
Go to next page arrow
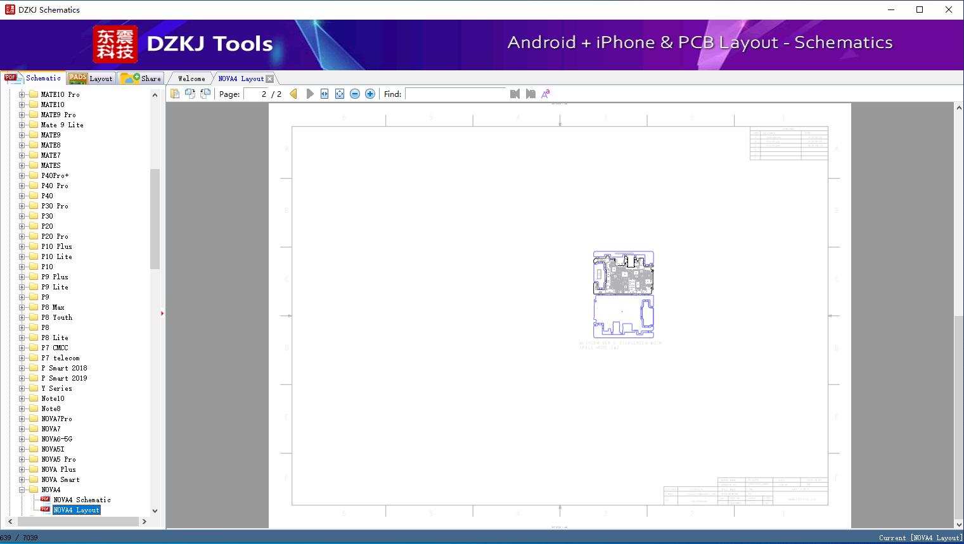click(x=309, y=94)
